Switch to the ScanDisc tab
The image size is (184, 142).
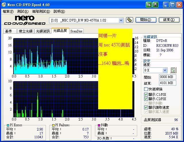coord(76,31)
